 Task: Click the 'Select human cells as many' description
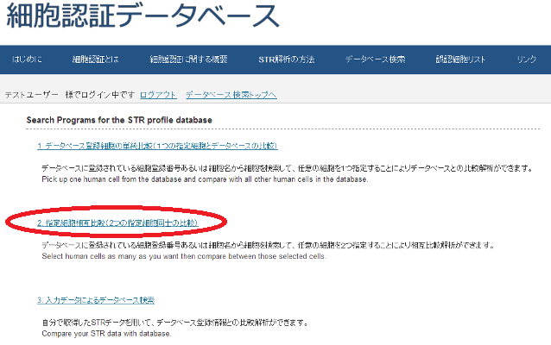pos(183,256)
